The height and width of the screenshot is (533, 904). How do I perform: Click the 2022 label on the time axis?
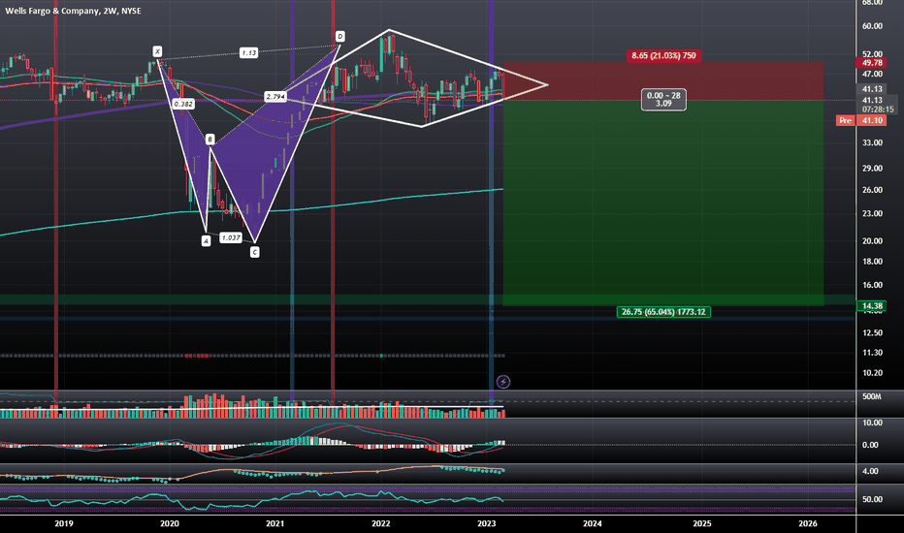(380, 523)
